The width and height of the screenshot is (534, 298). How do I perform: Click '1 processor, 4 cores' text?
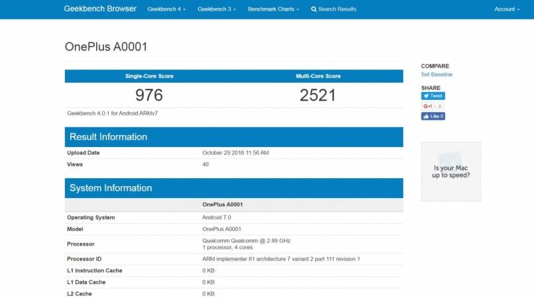coord(228,248)
